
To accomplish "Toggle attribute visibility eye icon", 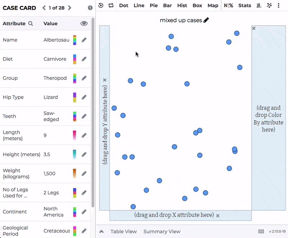I will pos(84,23).
